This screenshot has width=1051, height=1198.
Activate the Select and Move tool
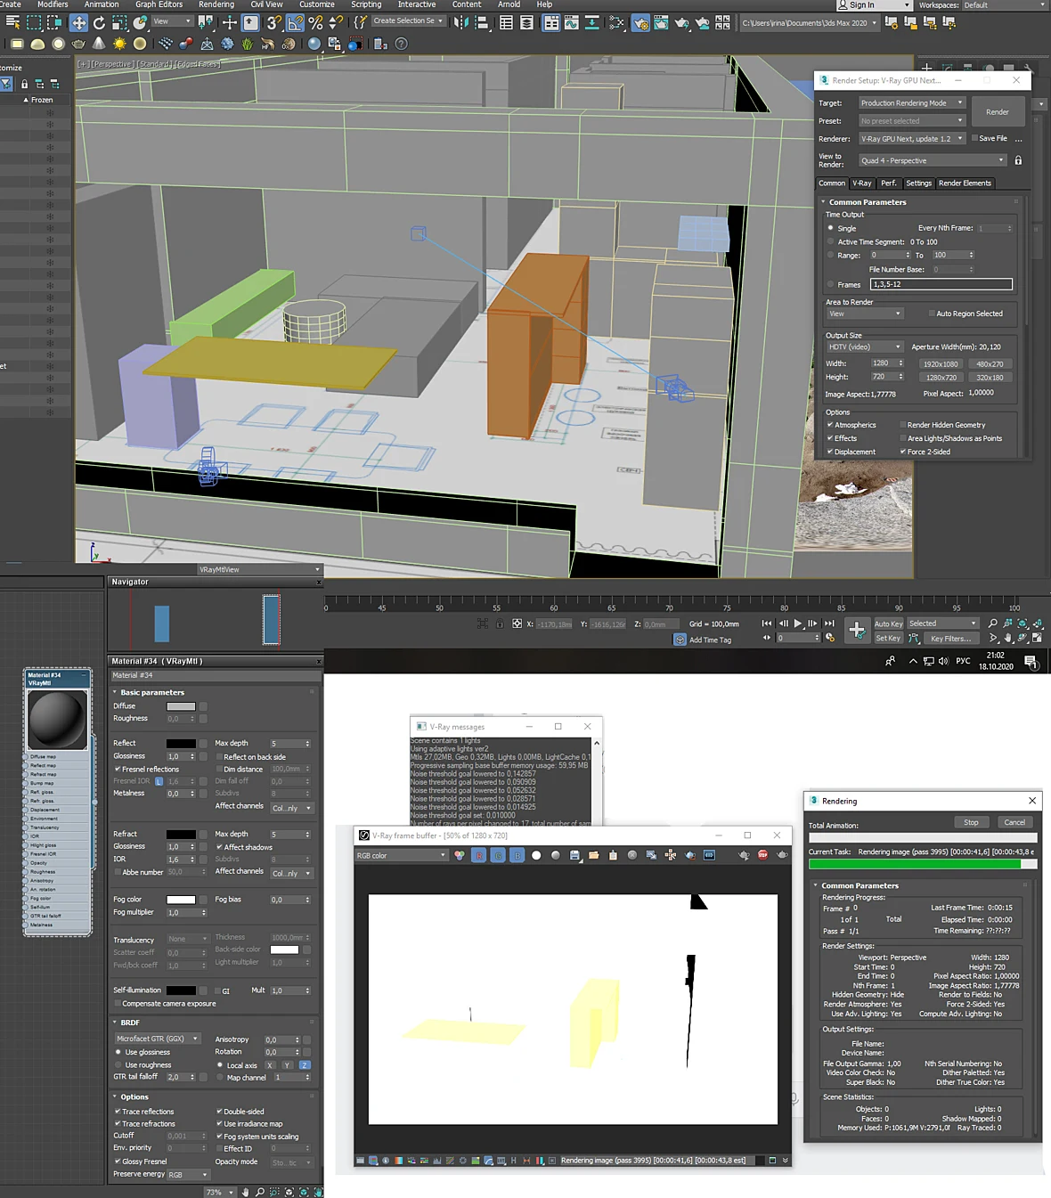tap(78, 22)
